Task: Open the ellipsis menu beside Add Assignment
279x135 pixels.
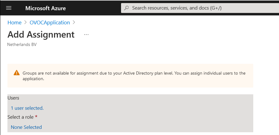Action: [86, 35]
